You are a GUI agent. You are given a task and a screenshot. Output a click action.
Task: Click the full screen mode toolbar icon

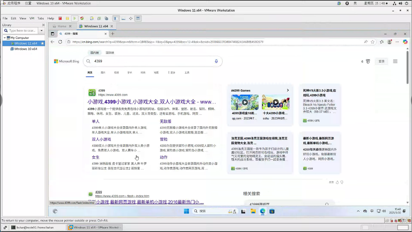pyautogui.click(x=131, y=18)
